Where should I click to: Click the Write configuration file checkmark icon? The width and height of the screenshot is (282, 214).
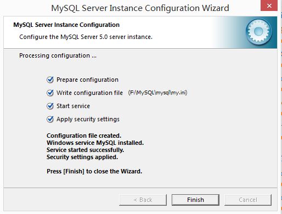coord(50,93)
